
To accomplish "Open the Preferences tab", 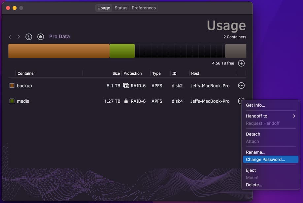I will (x=144, y=8).
